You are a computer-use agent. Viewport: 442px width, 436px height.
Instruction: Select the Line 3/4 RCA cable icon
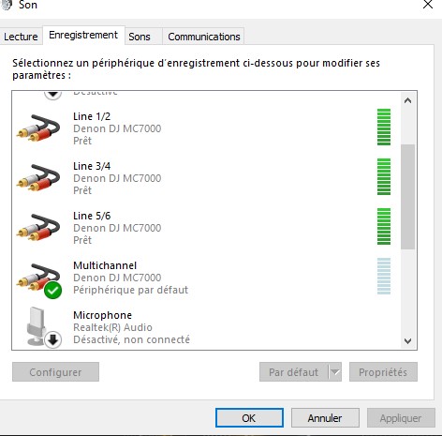tap(38, 178)
